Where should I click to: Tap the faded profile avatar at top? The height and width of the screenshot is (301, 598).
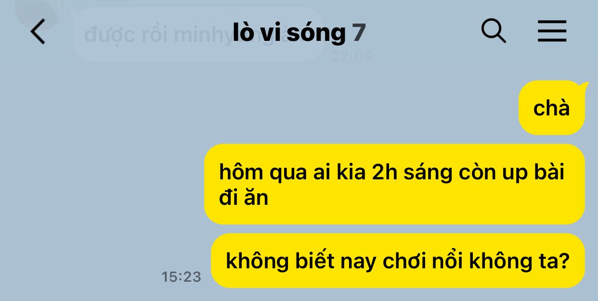(36, 13)
